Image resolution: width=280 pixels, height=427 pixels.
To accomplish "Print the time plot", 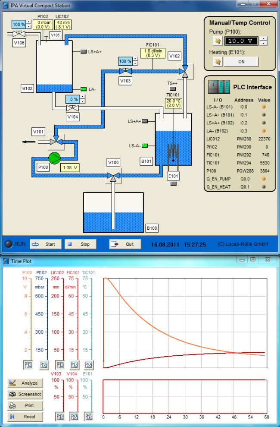I will [25, 405].
